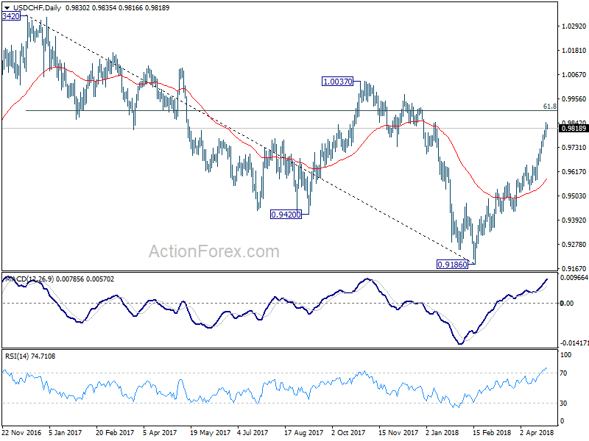Viewport: 589px width, 441px height.
Task: Click the MACD(12,26,9) indicator label
Action: click(29, 279)
